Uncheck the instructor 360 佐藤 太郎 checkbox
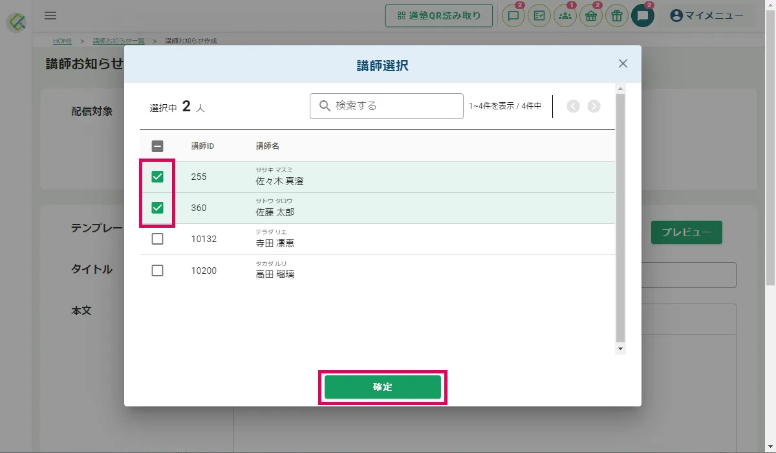Screen dimensions: 776x453 pyautogui.click(x=157, y=208)
